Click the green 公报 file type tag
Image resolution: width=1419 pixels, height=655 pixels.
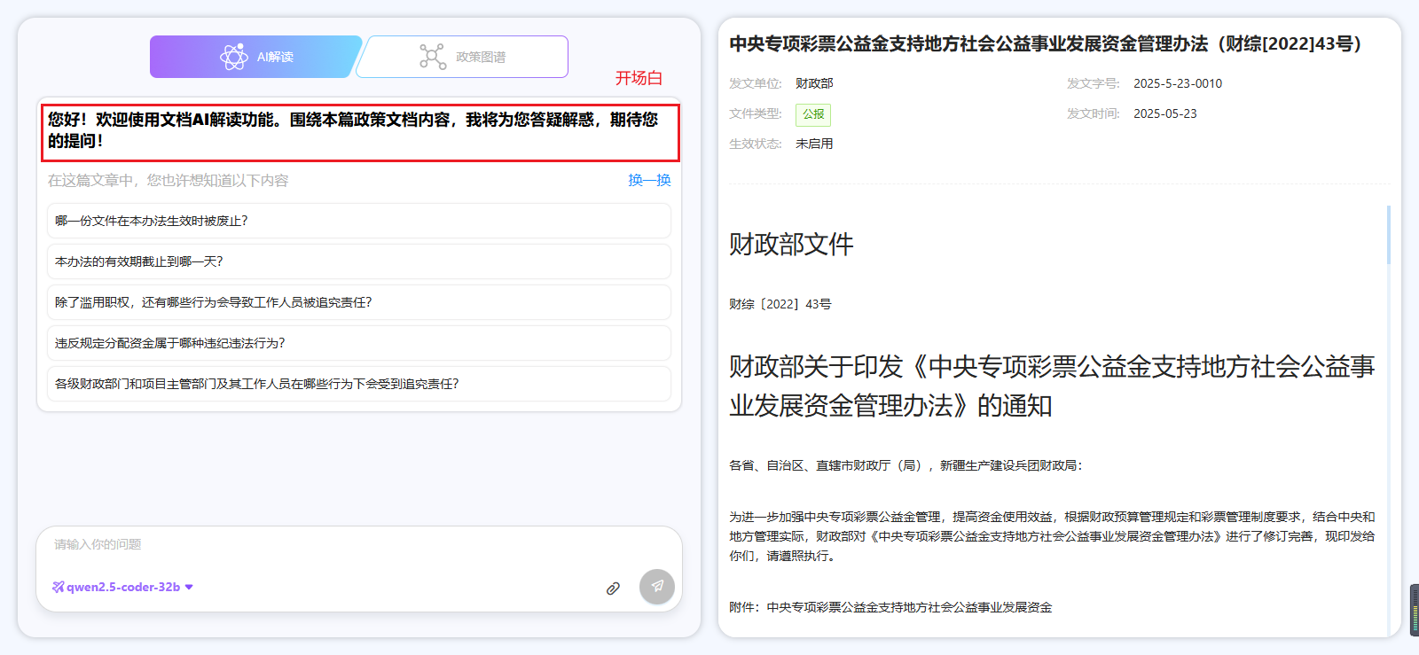813,114
